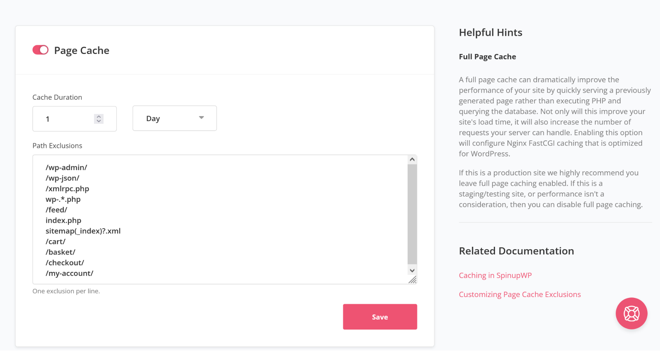660x351 pixels.
Task: Click the /feed/ exclusion line
Action: tap(56, 210)
